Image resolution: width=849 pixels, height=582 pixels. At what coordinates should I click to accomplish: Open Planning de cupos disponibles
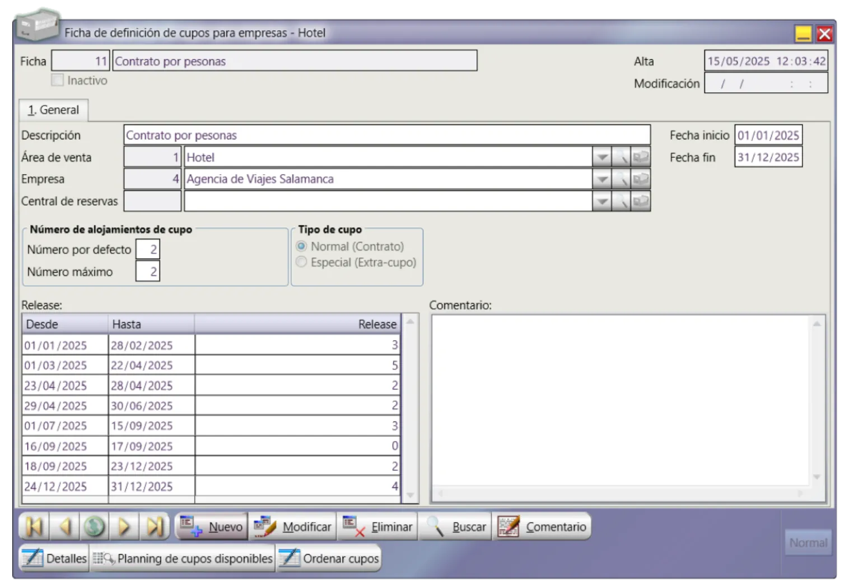183,558
